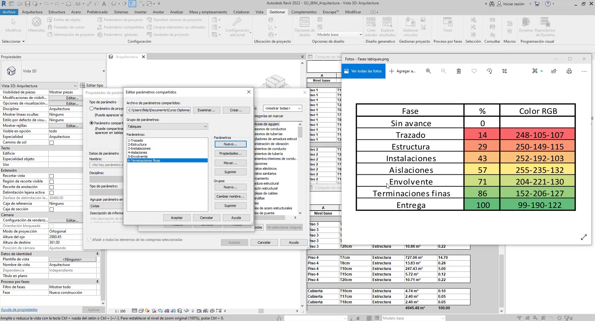This screenshot has height=321, width=595.
Task: Toggle the Camino de sol checkbox
Action: (x=52, y=143)
